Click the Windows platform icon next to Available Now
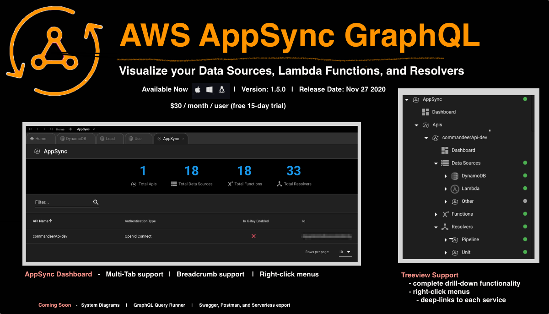 [210, 90]
